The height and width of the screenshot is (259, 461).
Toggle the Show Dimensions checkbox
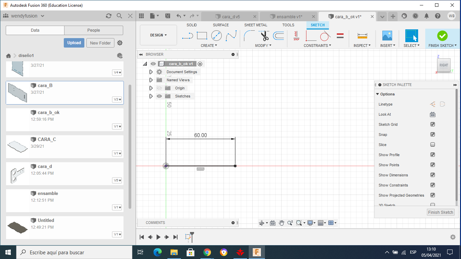pyautogui.click(x=433, y=175)
